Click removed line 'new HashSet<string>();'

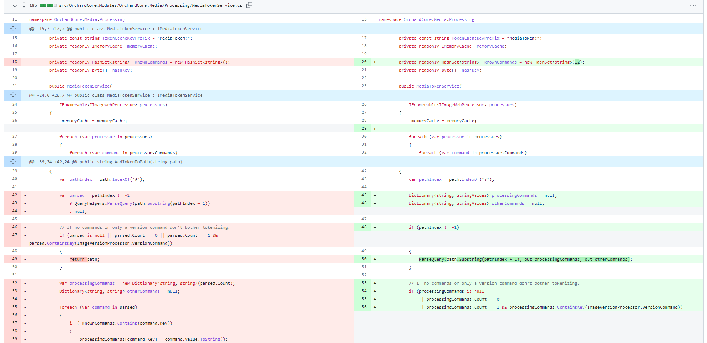click(140, 62)
